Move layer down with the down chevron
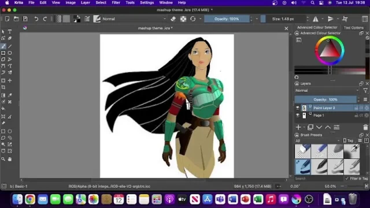The image size is (370, 208). 319,127
